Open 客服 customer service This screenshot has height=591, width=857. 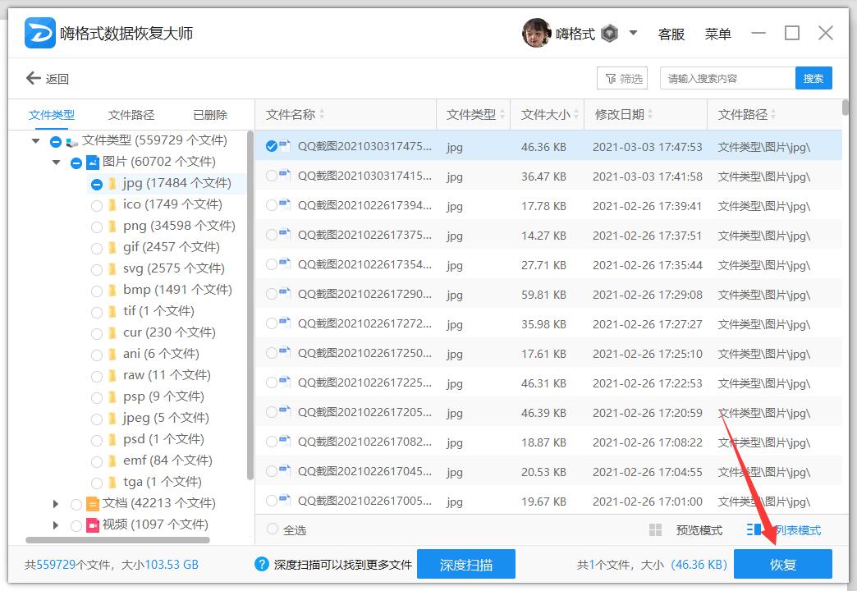click(671, 34)
